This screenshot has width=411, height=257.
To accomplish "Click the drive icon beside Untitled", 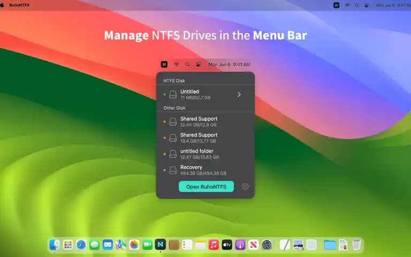I will point(173,94).
